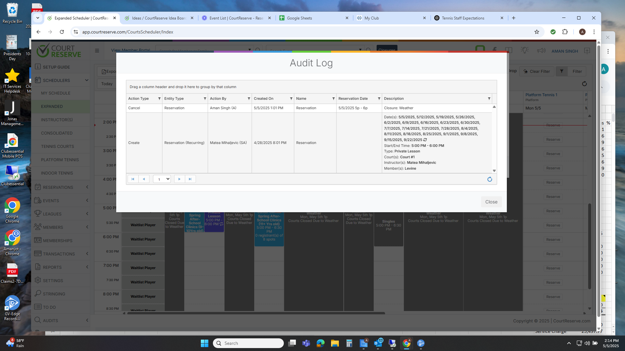Switch to the Tennis Staff Expectations tab

[x=463, y=18]
